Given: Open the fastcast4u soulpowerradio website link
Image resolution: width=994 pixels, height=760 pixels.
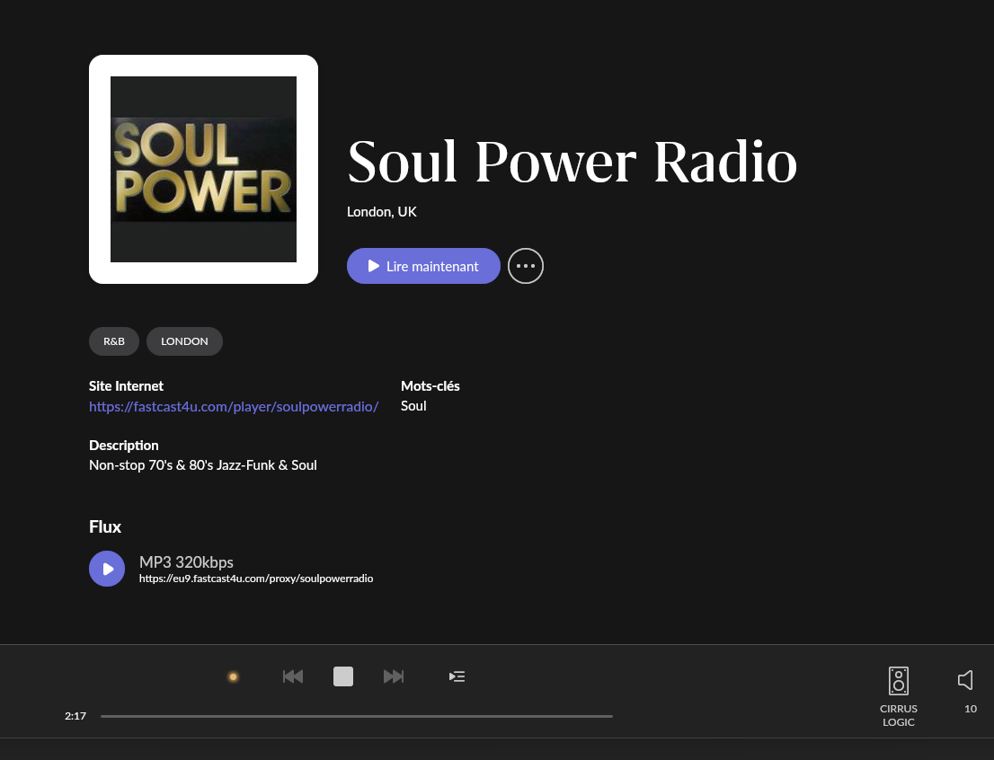Looking at the screenshot, I should point(234,406).
